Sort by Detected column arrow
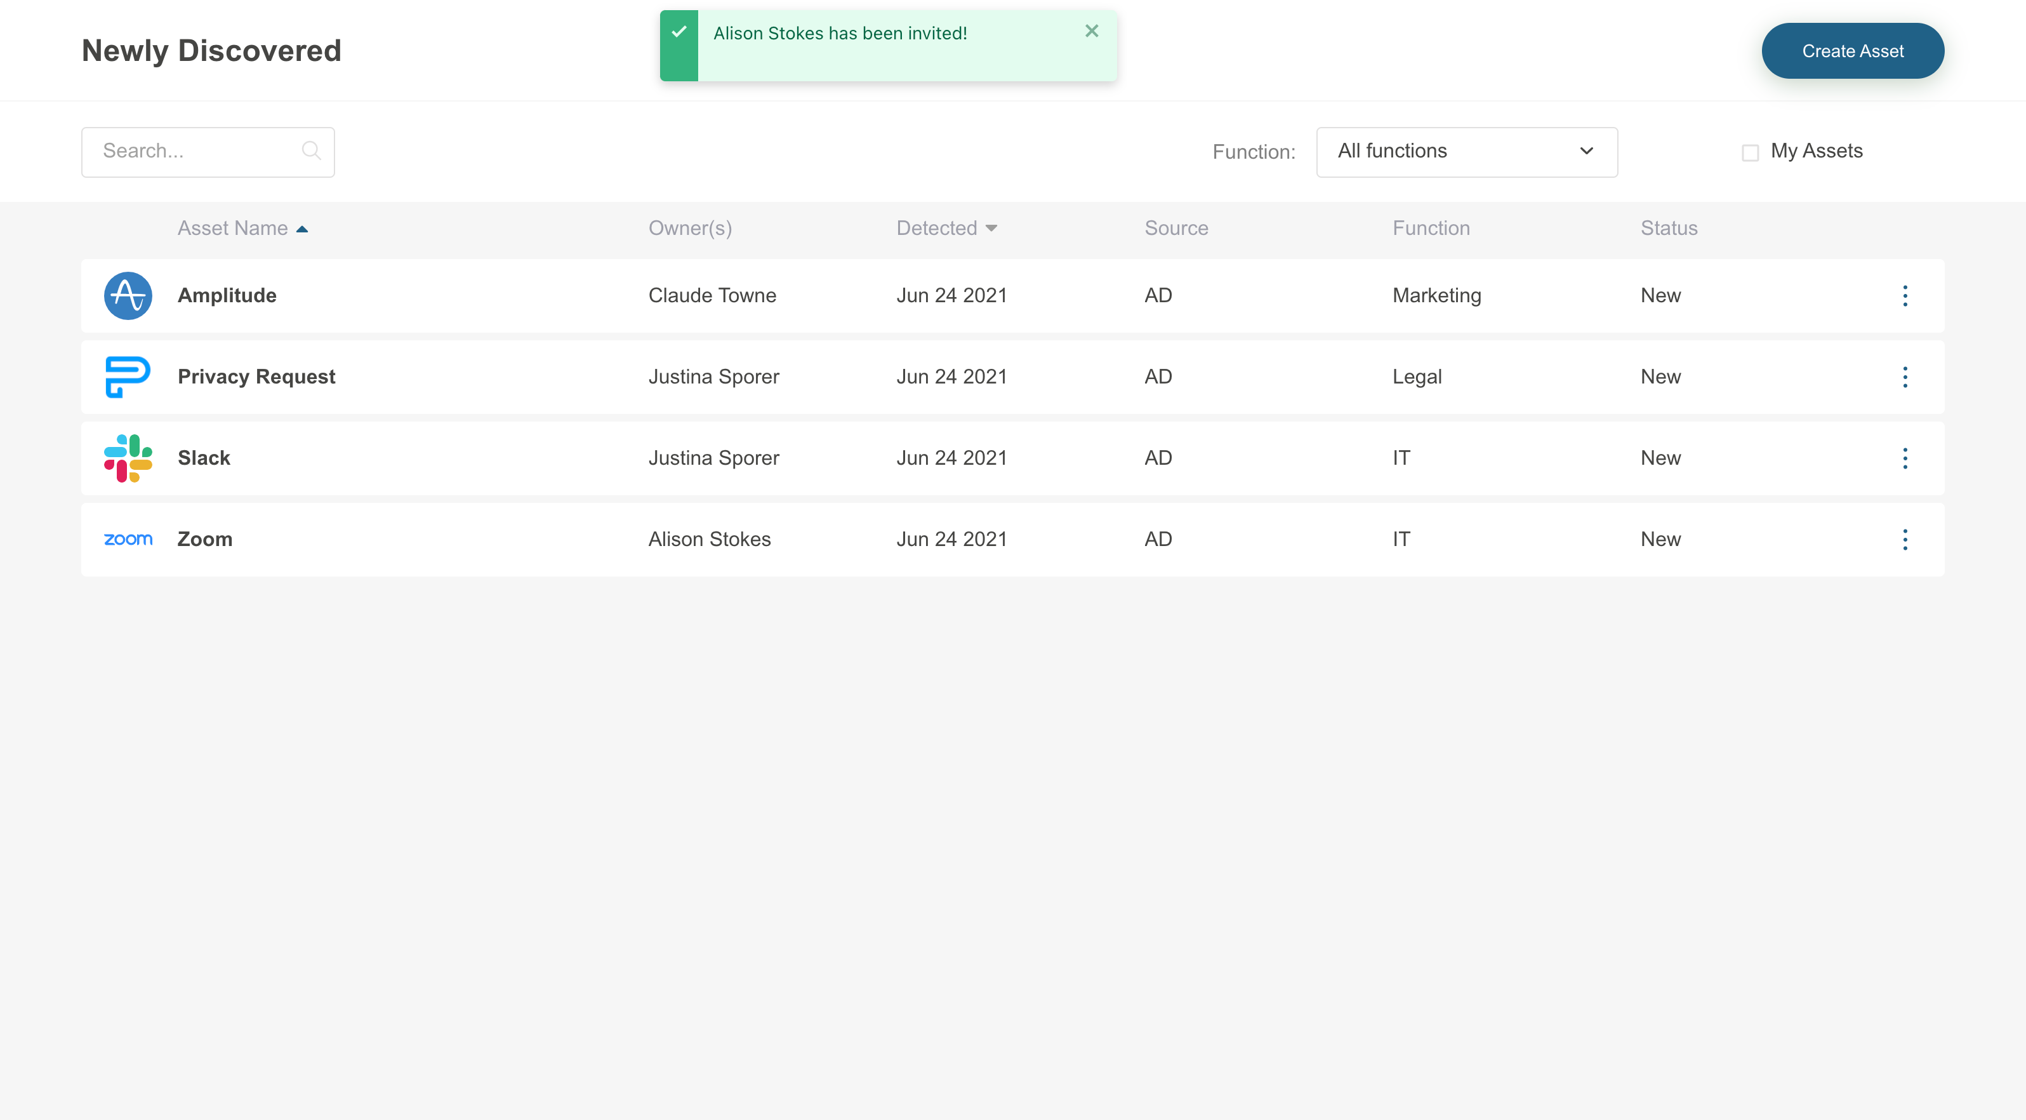 pos(991,228)
